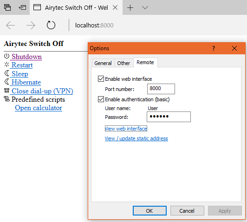Switch to the Other tab
This screenshot has width=247, height=222.
coord(123,63)
